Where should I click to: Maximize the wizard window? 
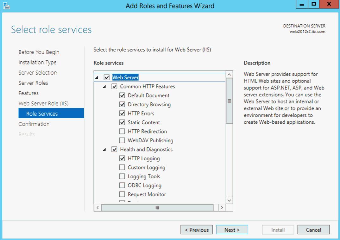click(313, 4)
